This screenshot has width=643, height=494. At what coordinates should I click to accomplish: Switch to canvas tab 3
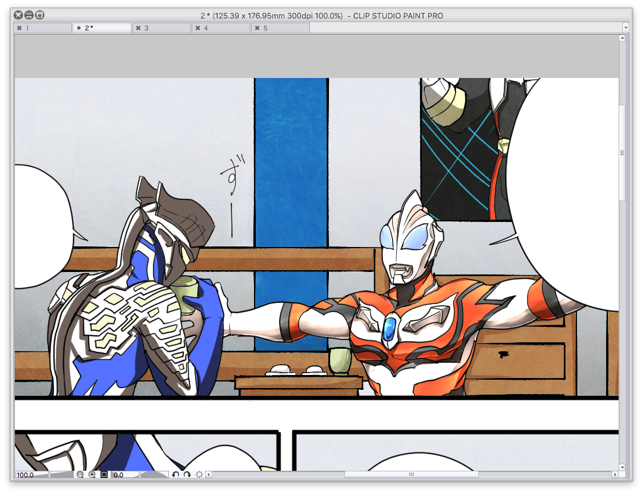162,28
